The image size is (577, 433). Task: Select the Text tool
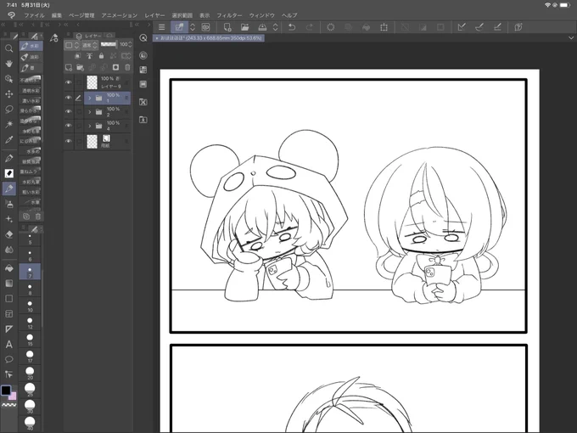[x=8, y=344]
